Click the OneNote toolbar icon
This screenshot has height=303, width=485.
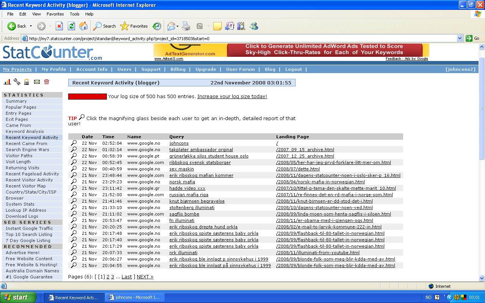[x=230, y=26]
